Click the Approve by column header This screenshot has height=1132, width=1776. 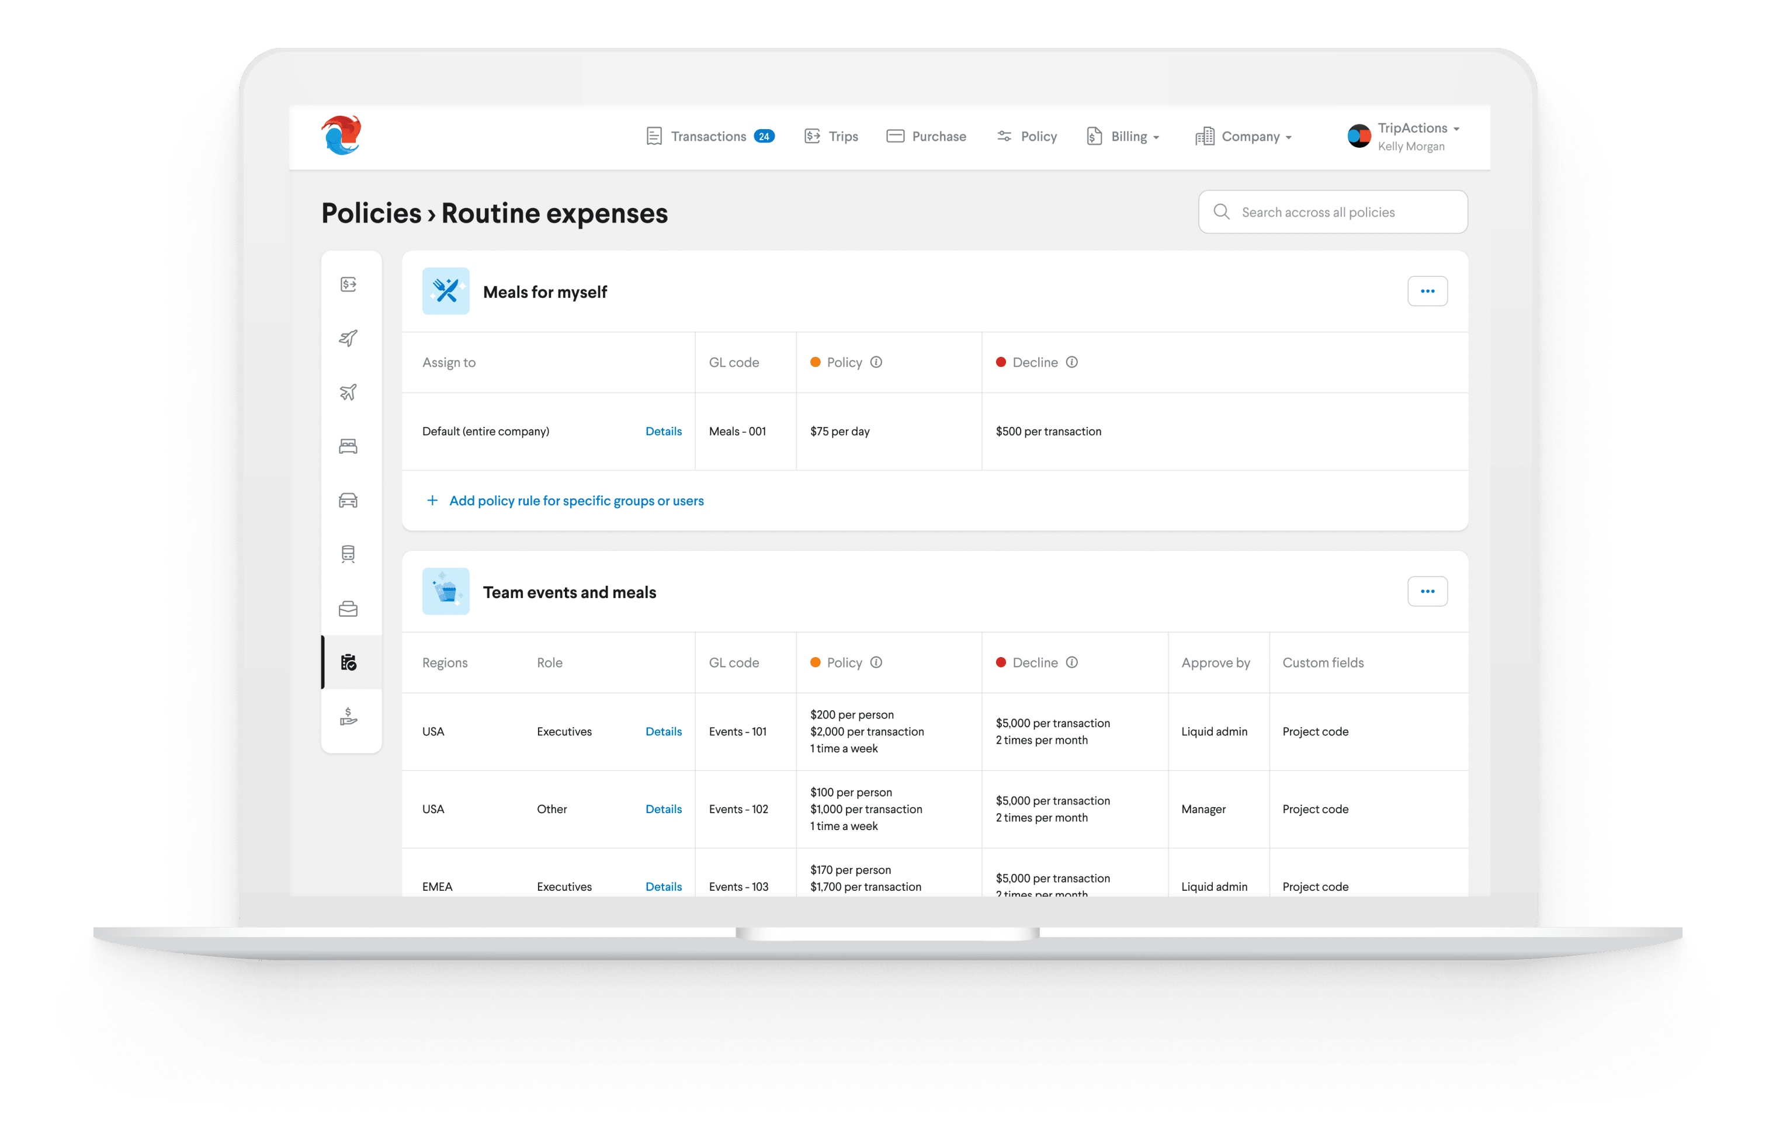click(1216, 662)
